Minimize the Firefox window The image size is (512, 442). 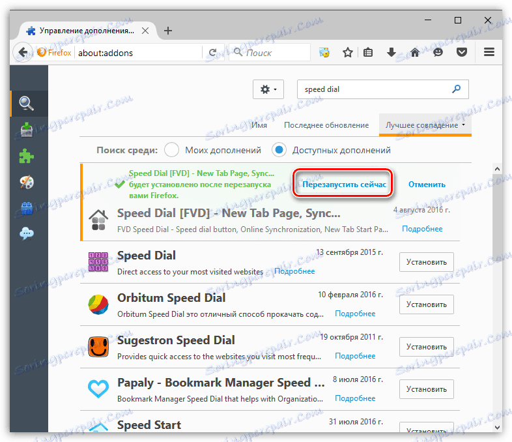click(428, 20)
